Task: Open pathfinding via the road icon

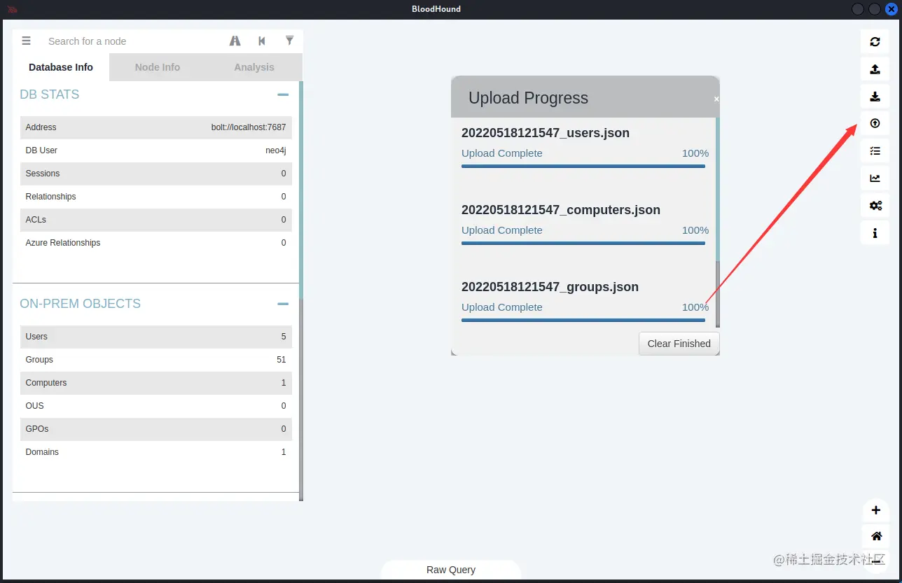Action: point(235,41)
